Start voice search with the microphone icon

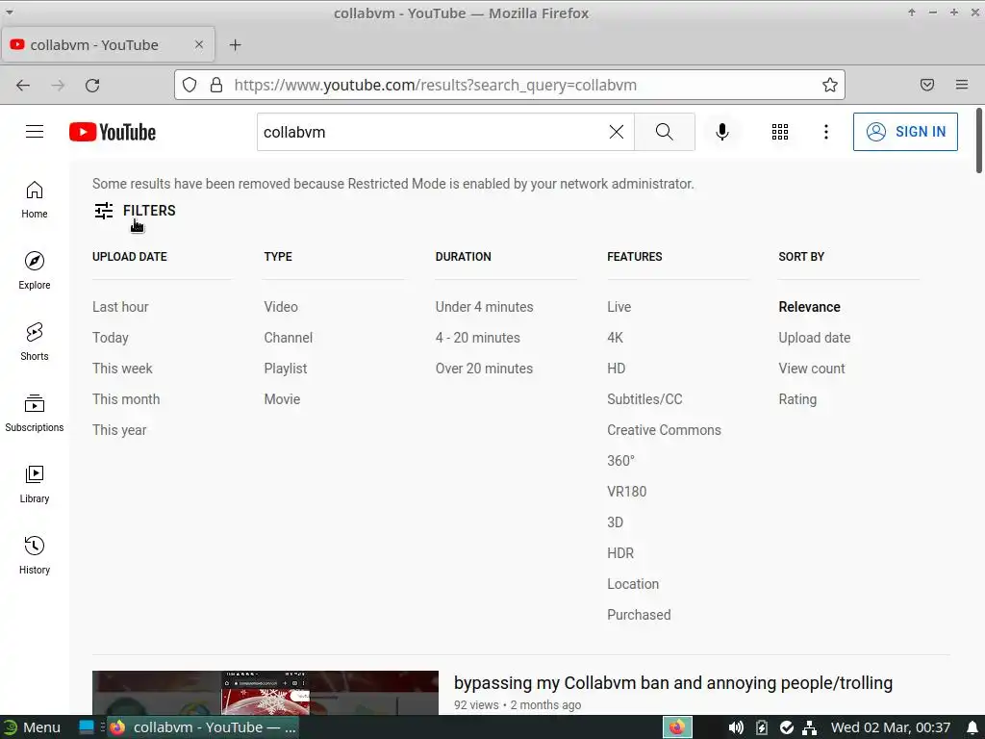pyautogui.click(x=722, y=132)
